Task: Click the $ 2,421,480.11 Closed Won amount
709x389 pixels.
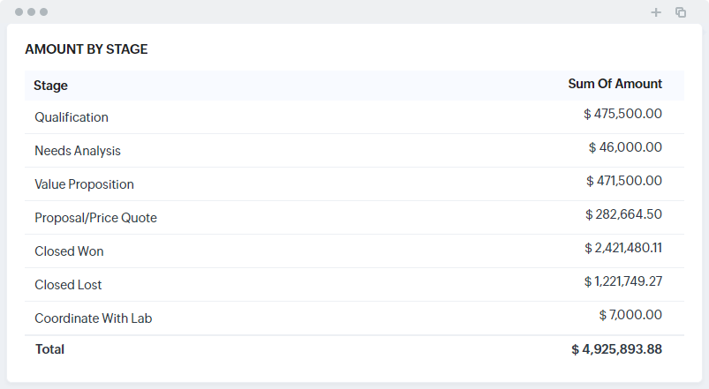Action: click(x=622, y=248)
